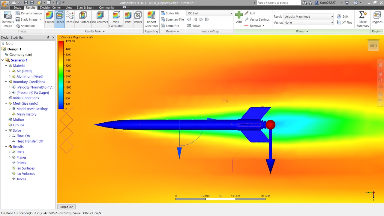Screen dimensions: 384x216
Task: Open the Setup File
Action: tap(170, 26)
